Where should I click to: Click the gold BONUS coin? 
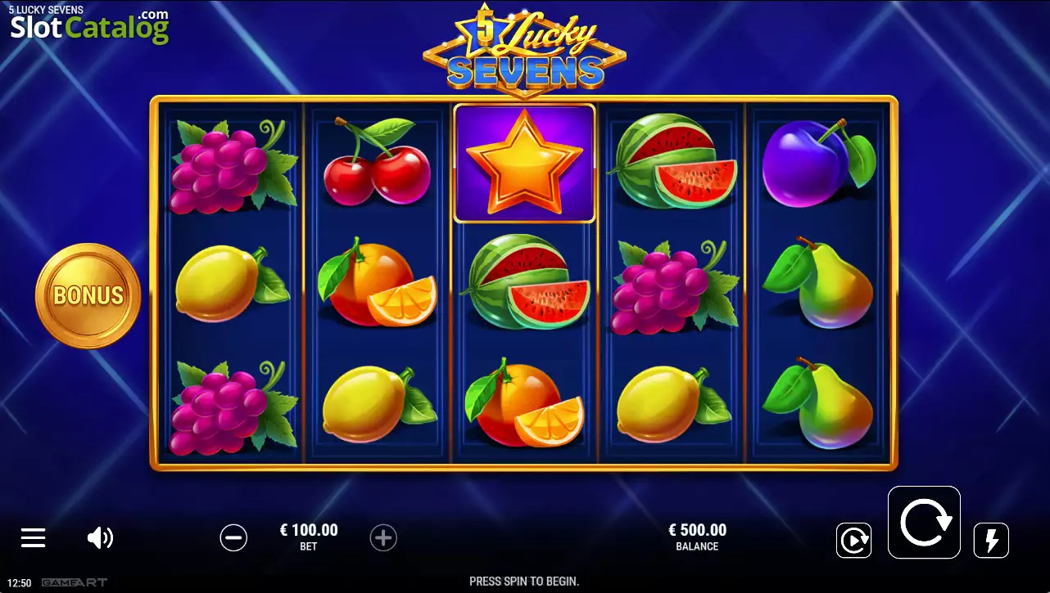(88, 295)
